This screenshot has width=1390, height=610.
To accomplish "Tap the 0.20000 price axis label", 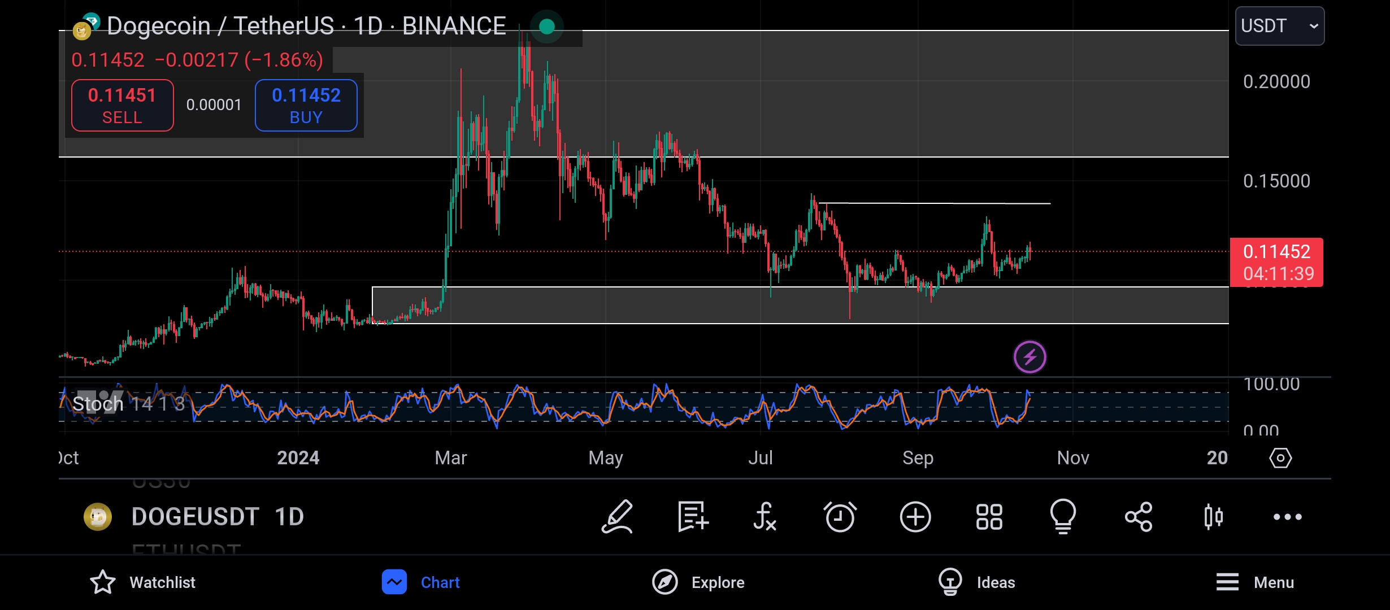I will click(x=1276, y=81).
